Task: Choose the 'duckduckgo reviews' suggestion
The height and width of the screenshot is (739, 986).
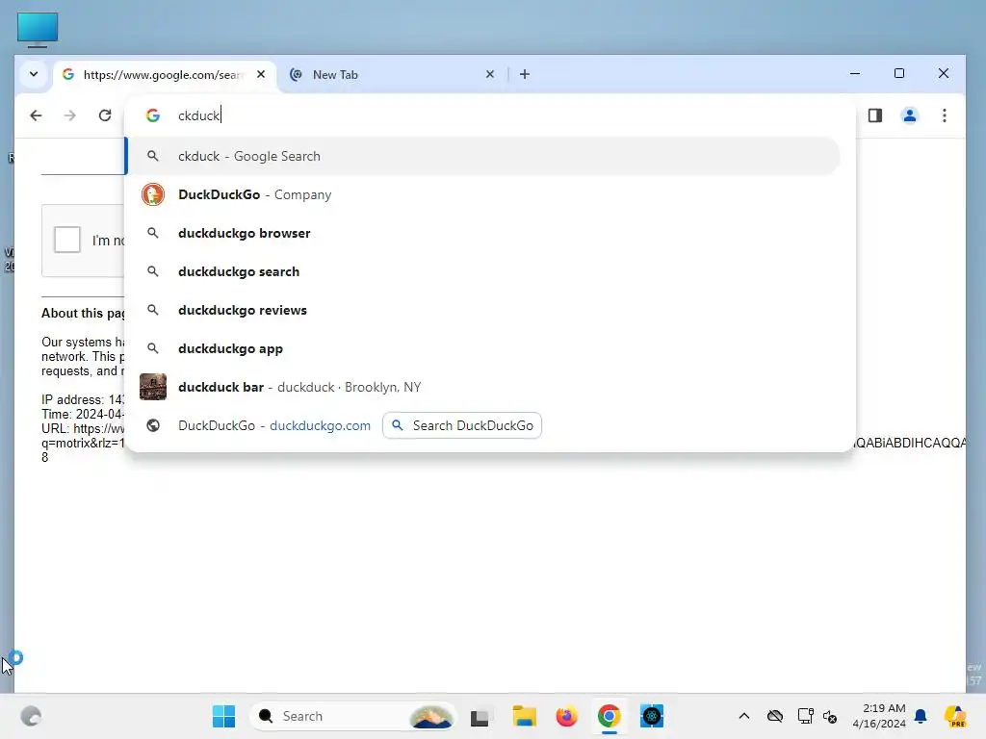Action: pyautogui.click(x=483, y=310)
